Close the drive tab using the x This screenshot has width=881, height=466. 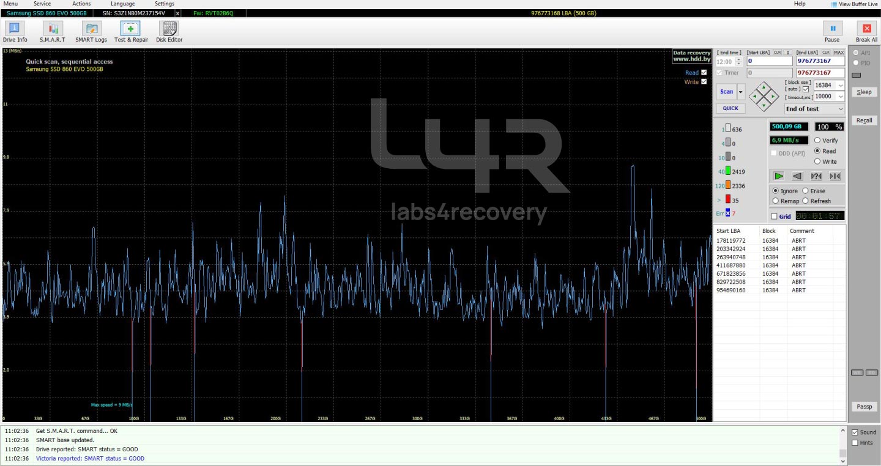178,13
